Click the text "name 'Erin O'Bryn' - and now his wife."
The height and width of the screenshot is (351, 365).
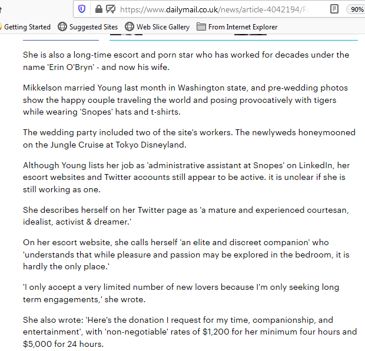[96, 67]
